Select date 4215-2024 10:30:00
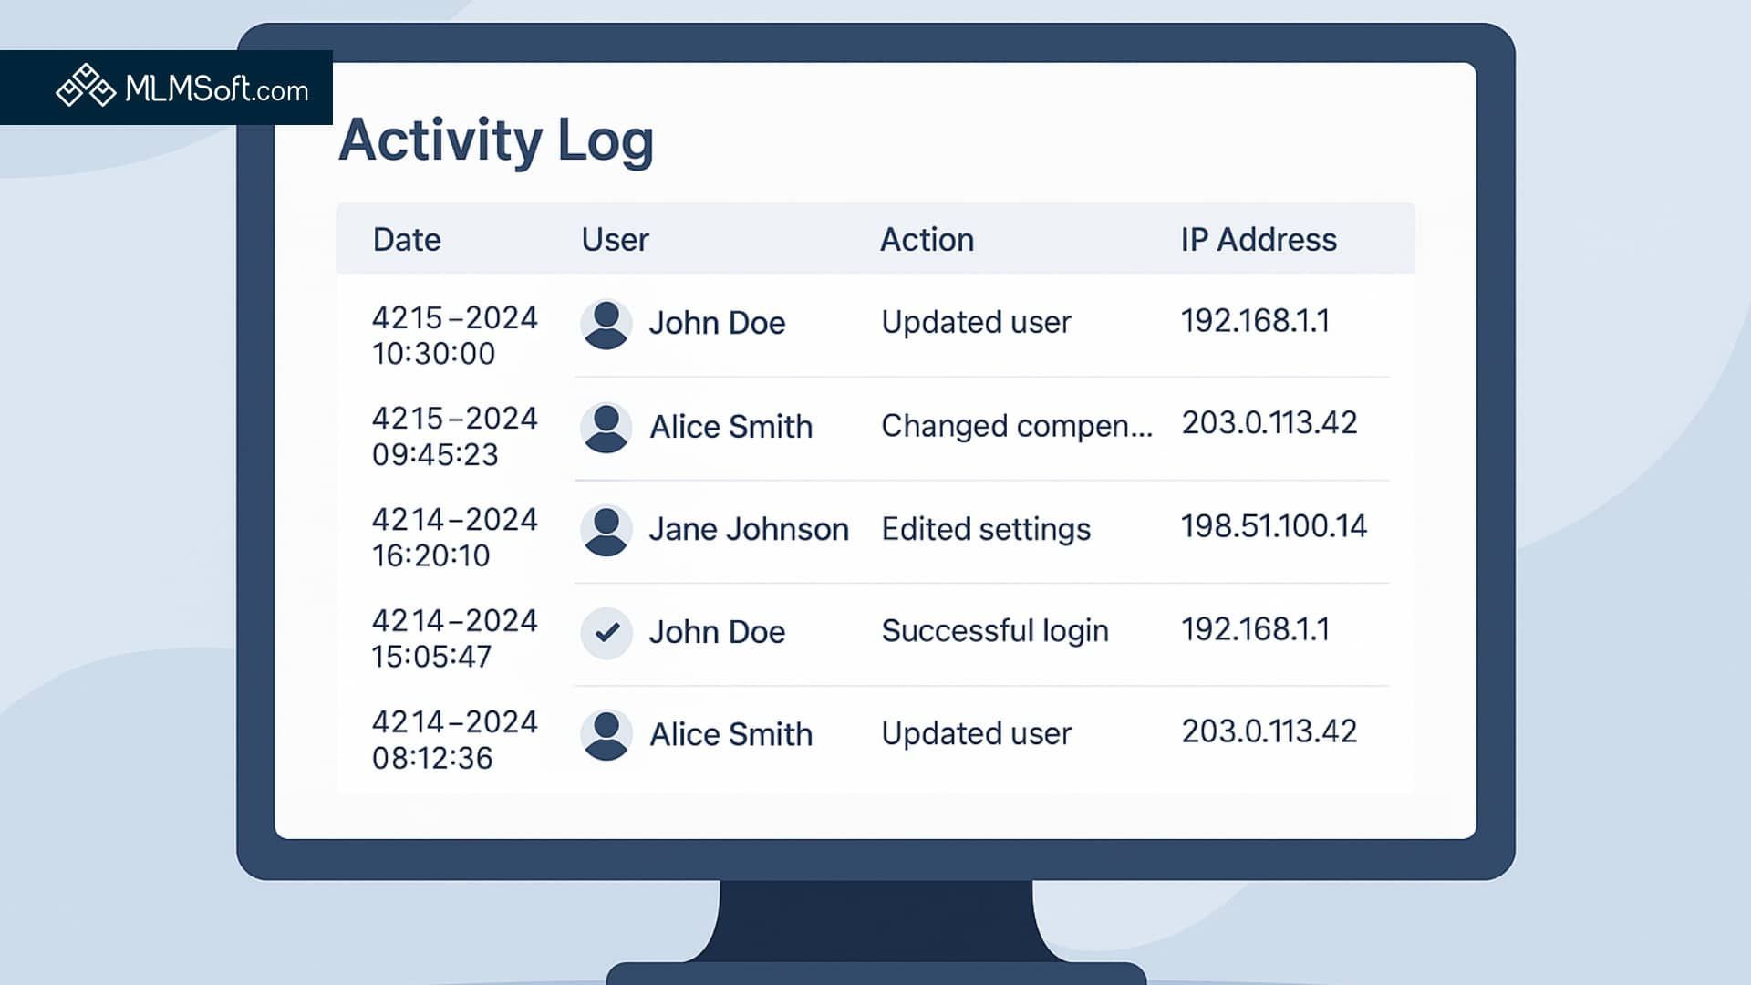The image size is (1751, 985). (455, 336)
